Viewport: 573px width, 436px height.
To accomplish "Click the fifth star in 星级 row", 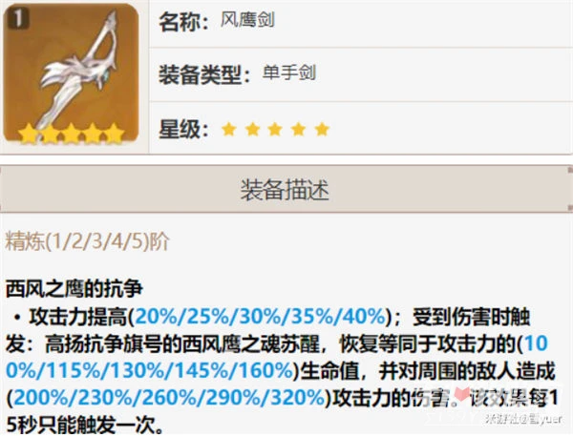I will tap(322, 129).
